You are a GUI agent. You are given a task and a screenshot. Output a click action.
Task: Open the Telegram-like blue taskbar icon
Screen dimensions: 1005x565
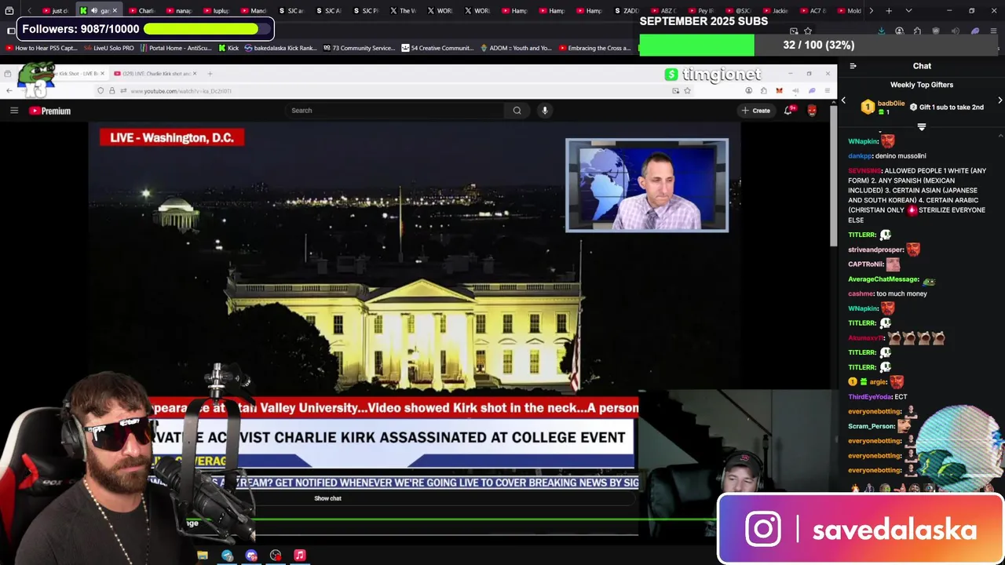[x=227, y=556]
